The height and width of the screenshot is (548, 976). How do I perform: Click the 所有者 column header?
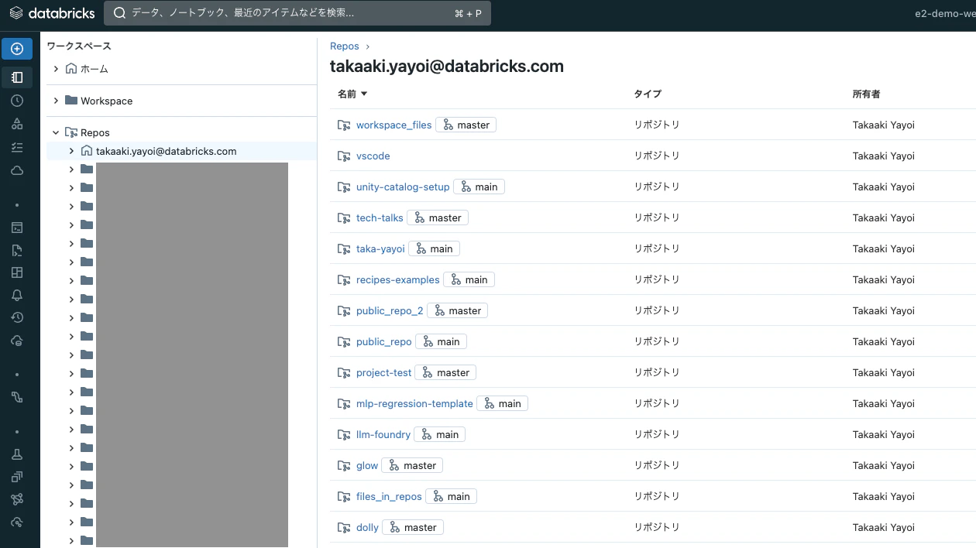866,94
